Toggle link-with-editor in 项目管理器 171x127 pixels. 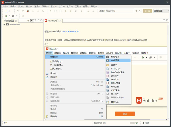click(32, 21)
